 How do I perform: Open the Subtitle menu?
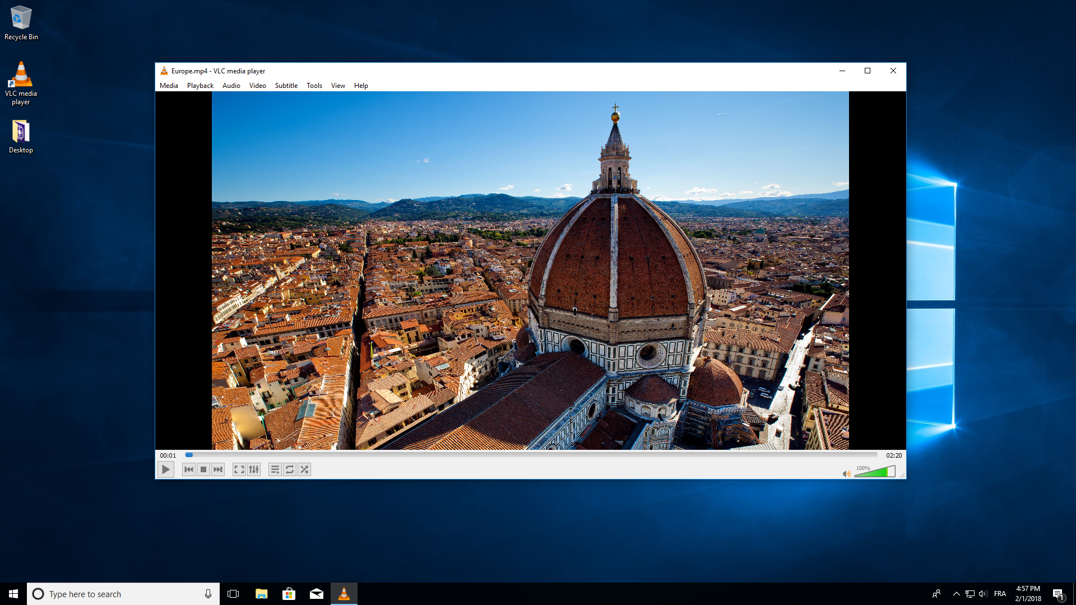point(286,85)
